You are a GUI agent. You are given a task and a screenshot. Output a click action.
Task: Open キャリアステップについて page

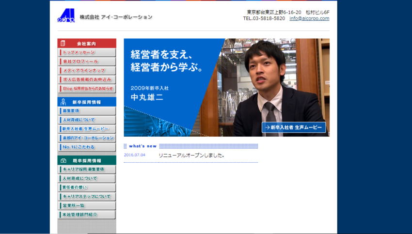pyautogui.click(x=86, y=196)
